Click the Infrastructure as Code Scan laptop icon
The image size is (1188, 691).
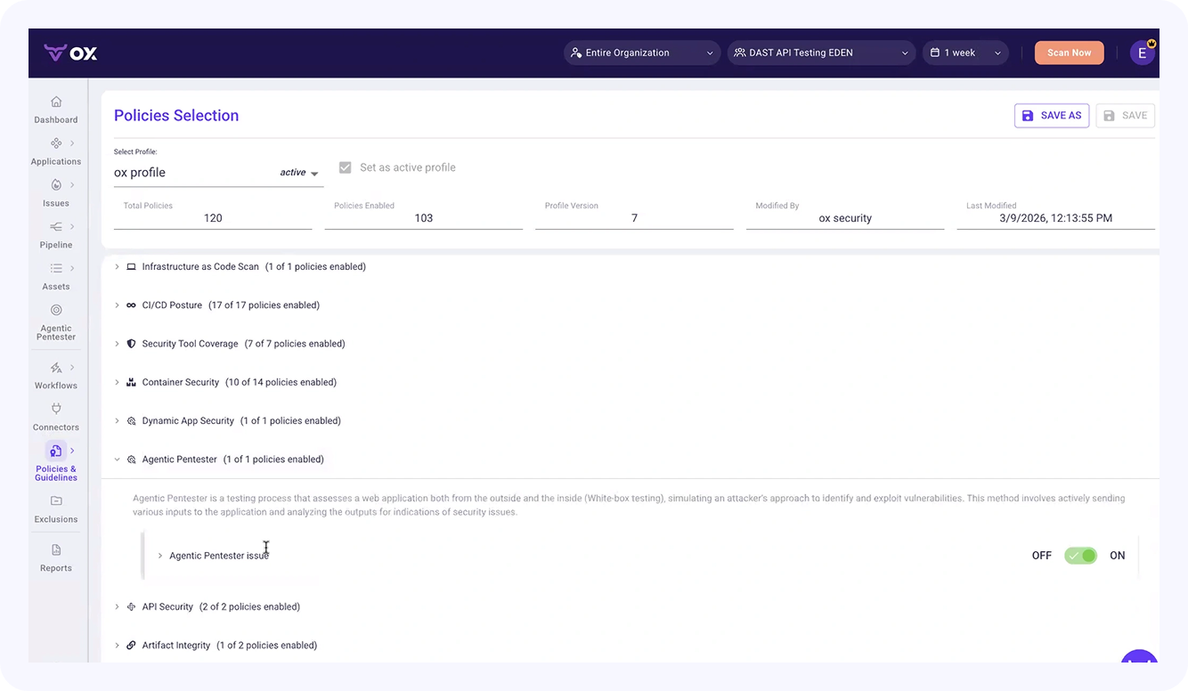point(131,266)
